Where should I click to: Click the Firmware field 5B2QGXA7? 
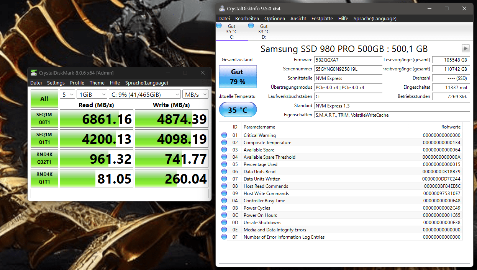coord(348,60)
